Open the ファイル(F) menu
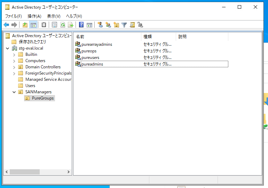This screenshot has height=188, width=268. (14, 16)
